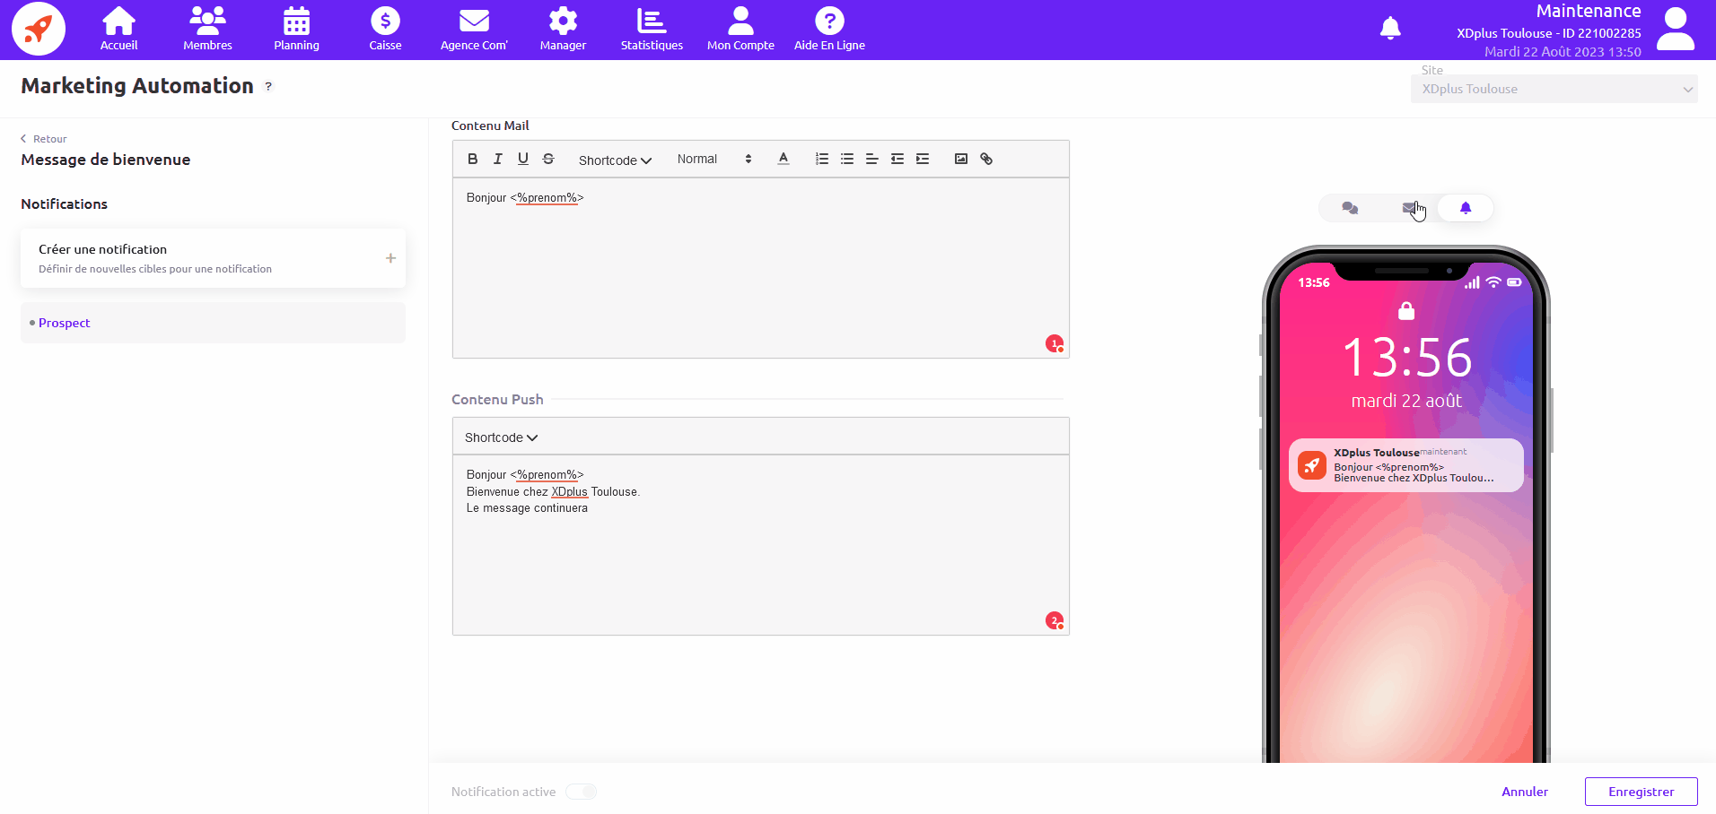Click red badge in push editor corner
Viewport: 1716px width, 814px height.
(x=1055, y=620)
